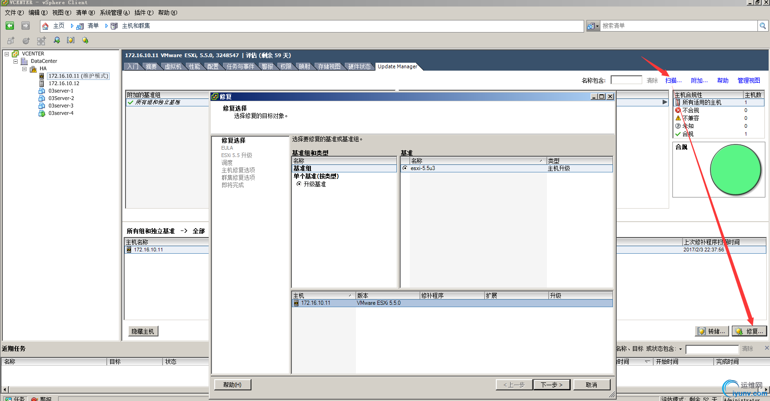Click the host icon for 172.16.10.12
This screenshot has width=770, height=401.
42,84
